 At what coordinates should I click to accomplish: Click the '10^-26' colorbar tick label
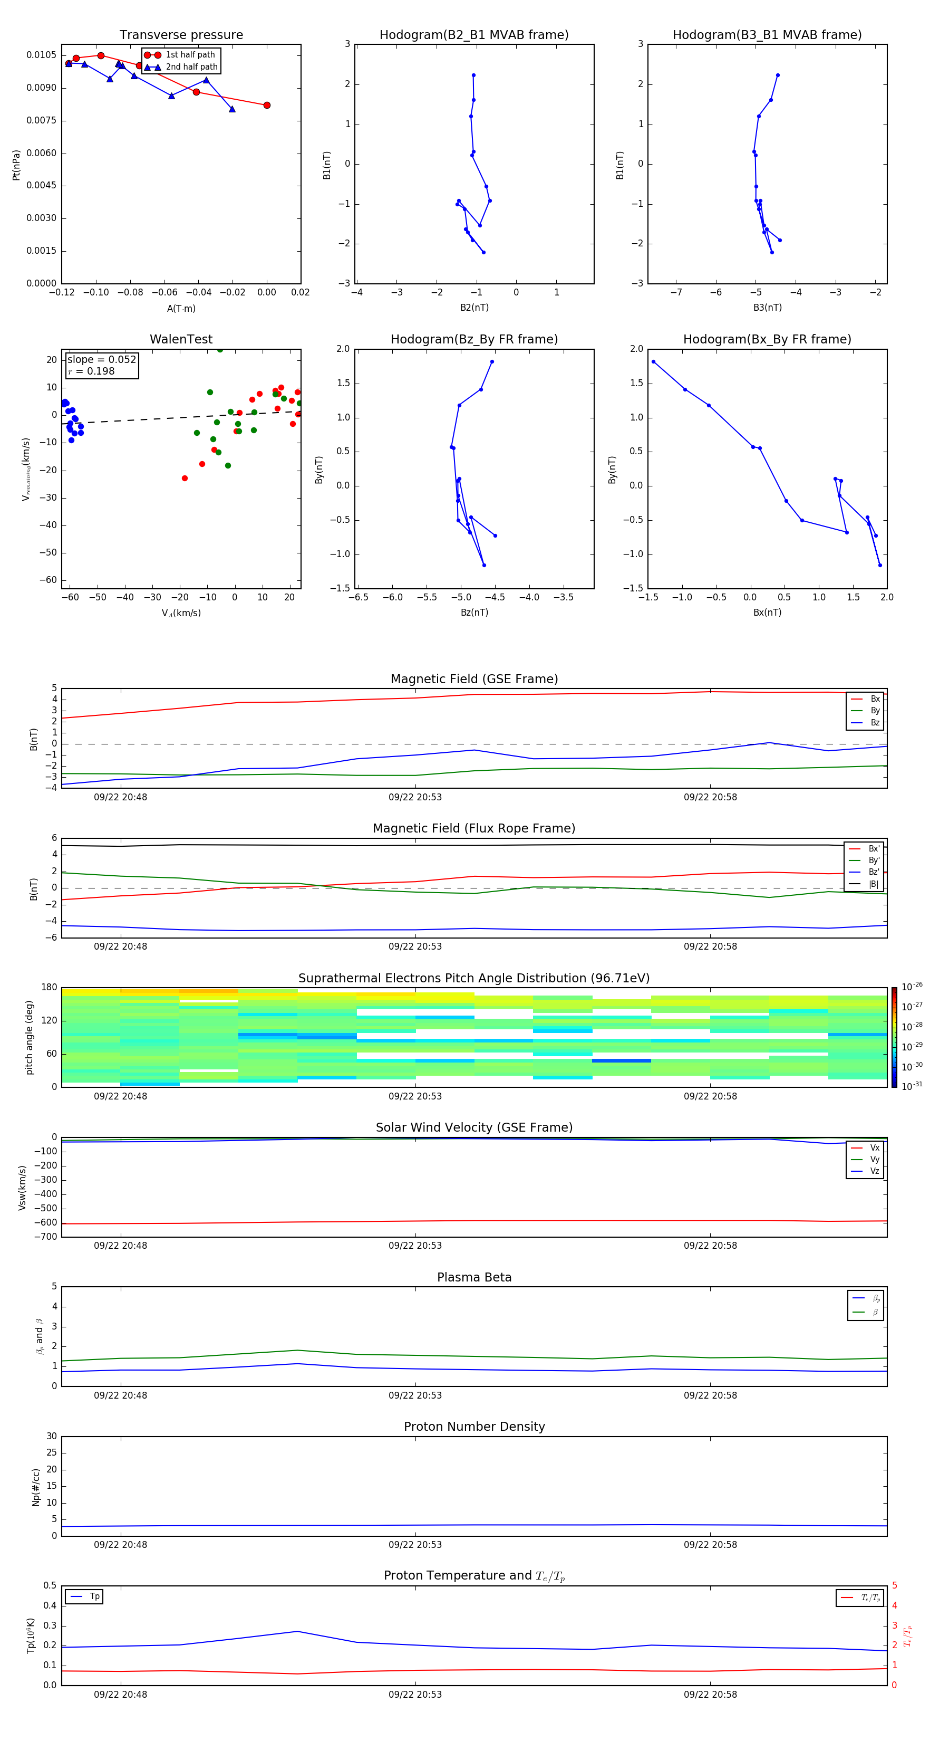pos(912,987)
